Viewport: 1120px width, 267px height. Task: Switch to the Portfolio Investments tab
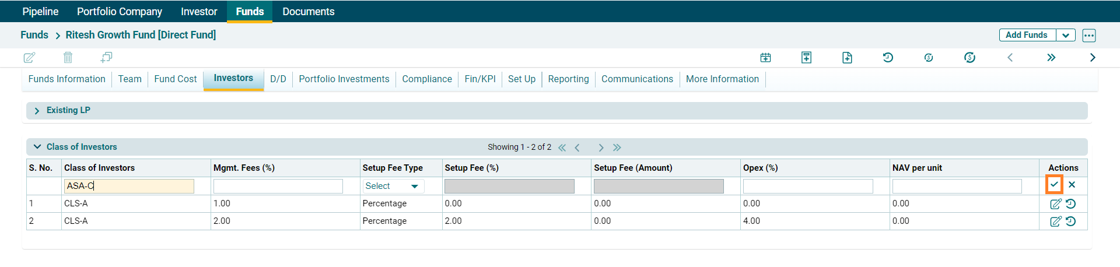coord(344,79)
